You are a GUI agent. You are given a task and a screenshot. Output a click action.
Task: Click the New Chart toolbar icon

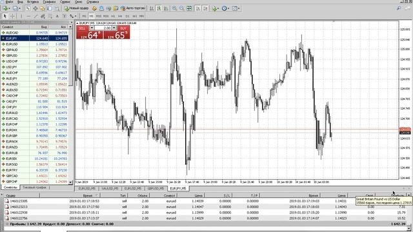[x=5, y=8]
